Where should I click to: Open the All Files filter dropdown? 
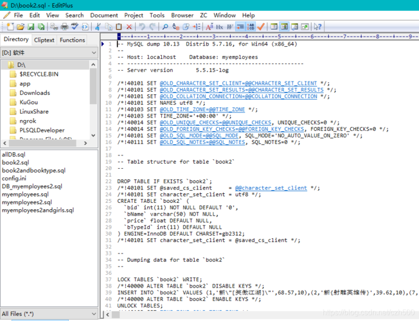pyautogui.click(x=93, y=314)
